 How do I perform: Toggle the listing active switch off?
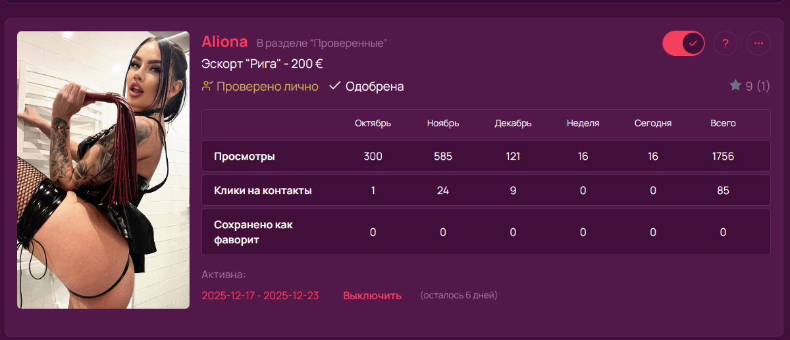coord(683,43)
